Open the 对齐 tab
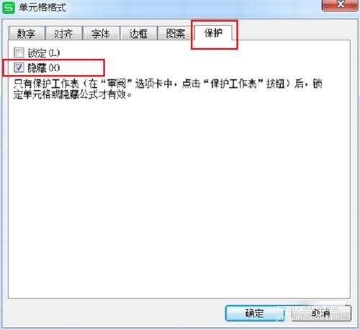 click(63, 33)
